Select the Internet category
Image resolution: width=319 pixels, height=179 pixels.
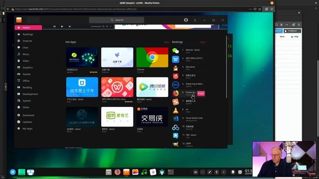tap(28, 41)
